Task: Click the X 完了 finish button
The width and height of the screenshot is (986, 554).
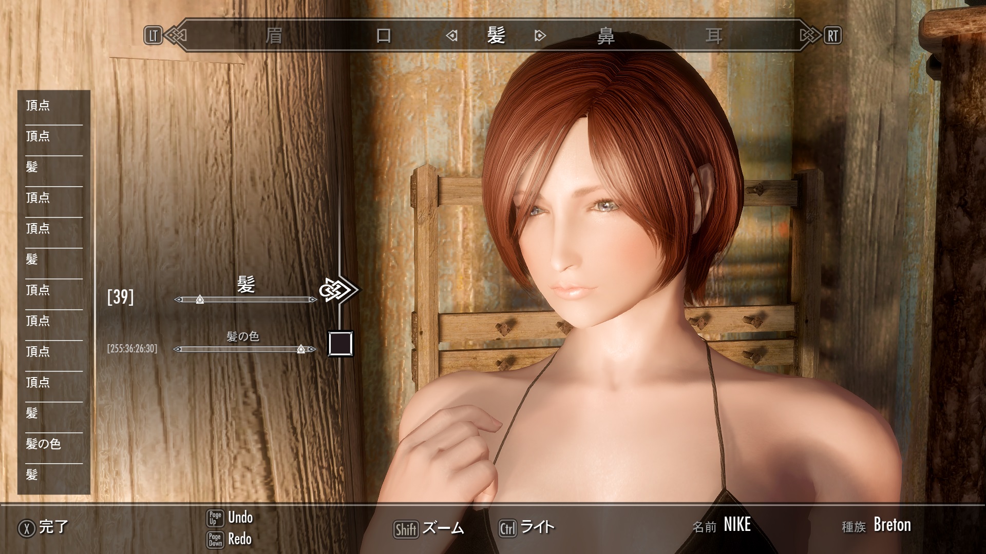Action: click(43, 527)
